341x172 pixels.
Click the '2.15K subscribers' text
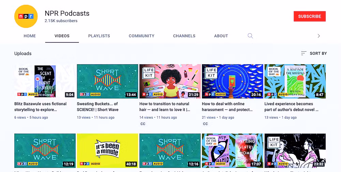tap(61, 21)
